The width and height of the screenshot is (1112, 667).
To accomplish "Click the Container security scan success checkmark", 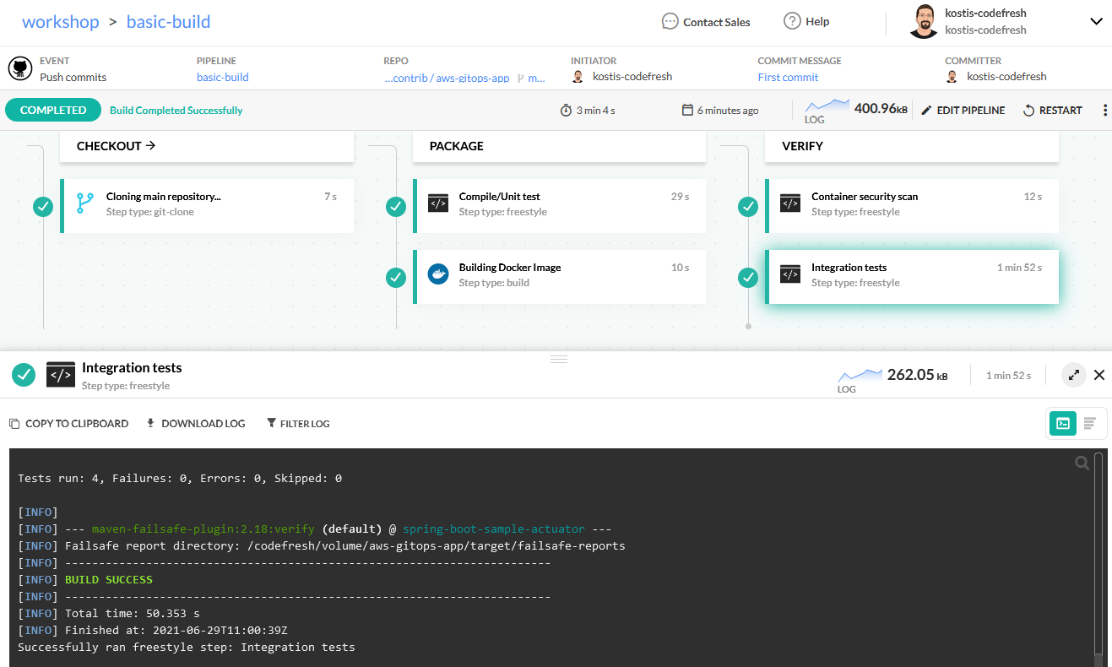I will click(748, 206).
